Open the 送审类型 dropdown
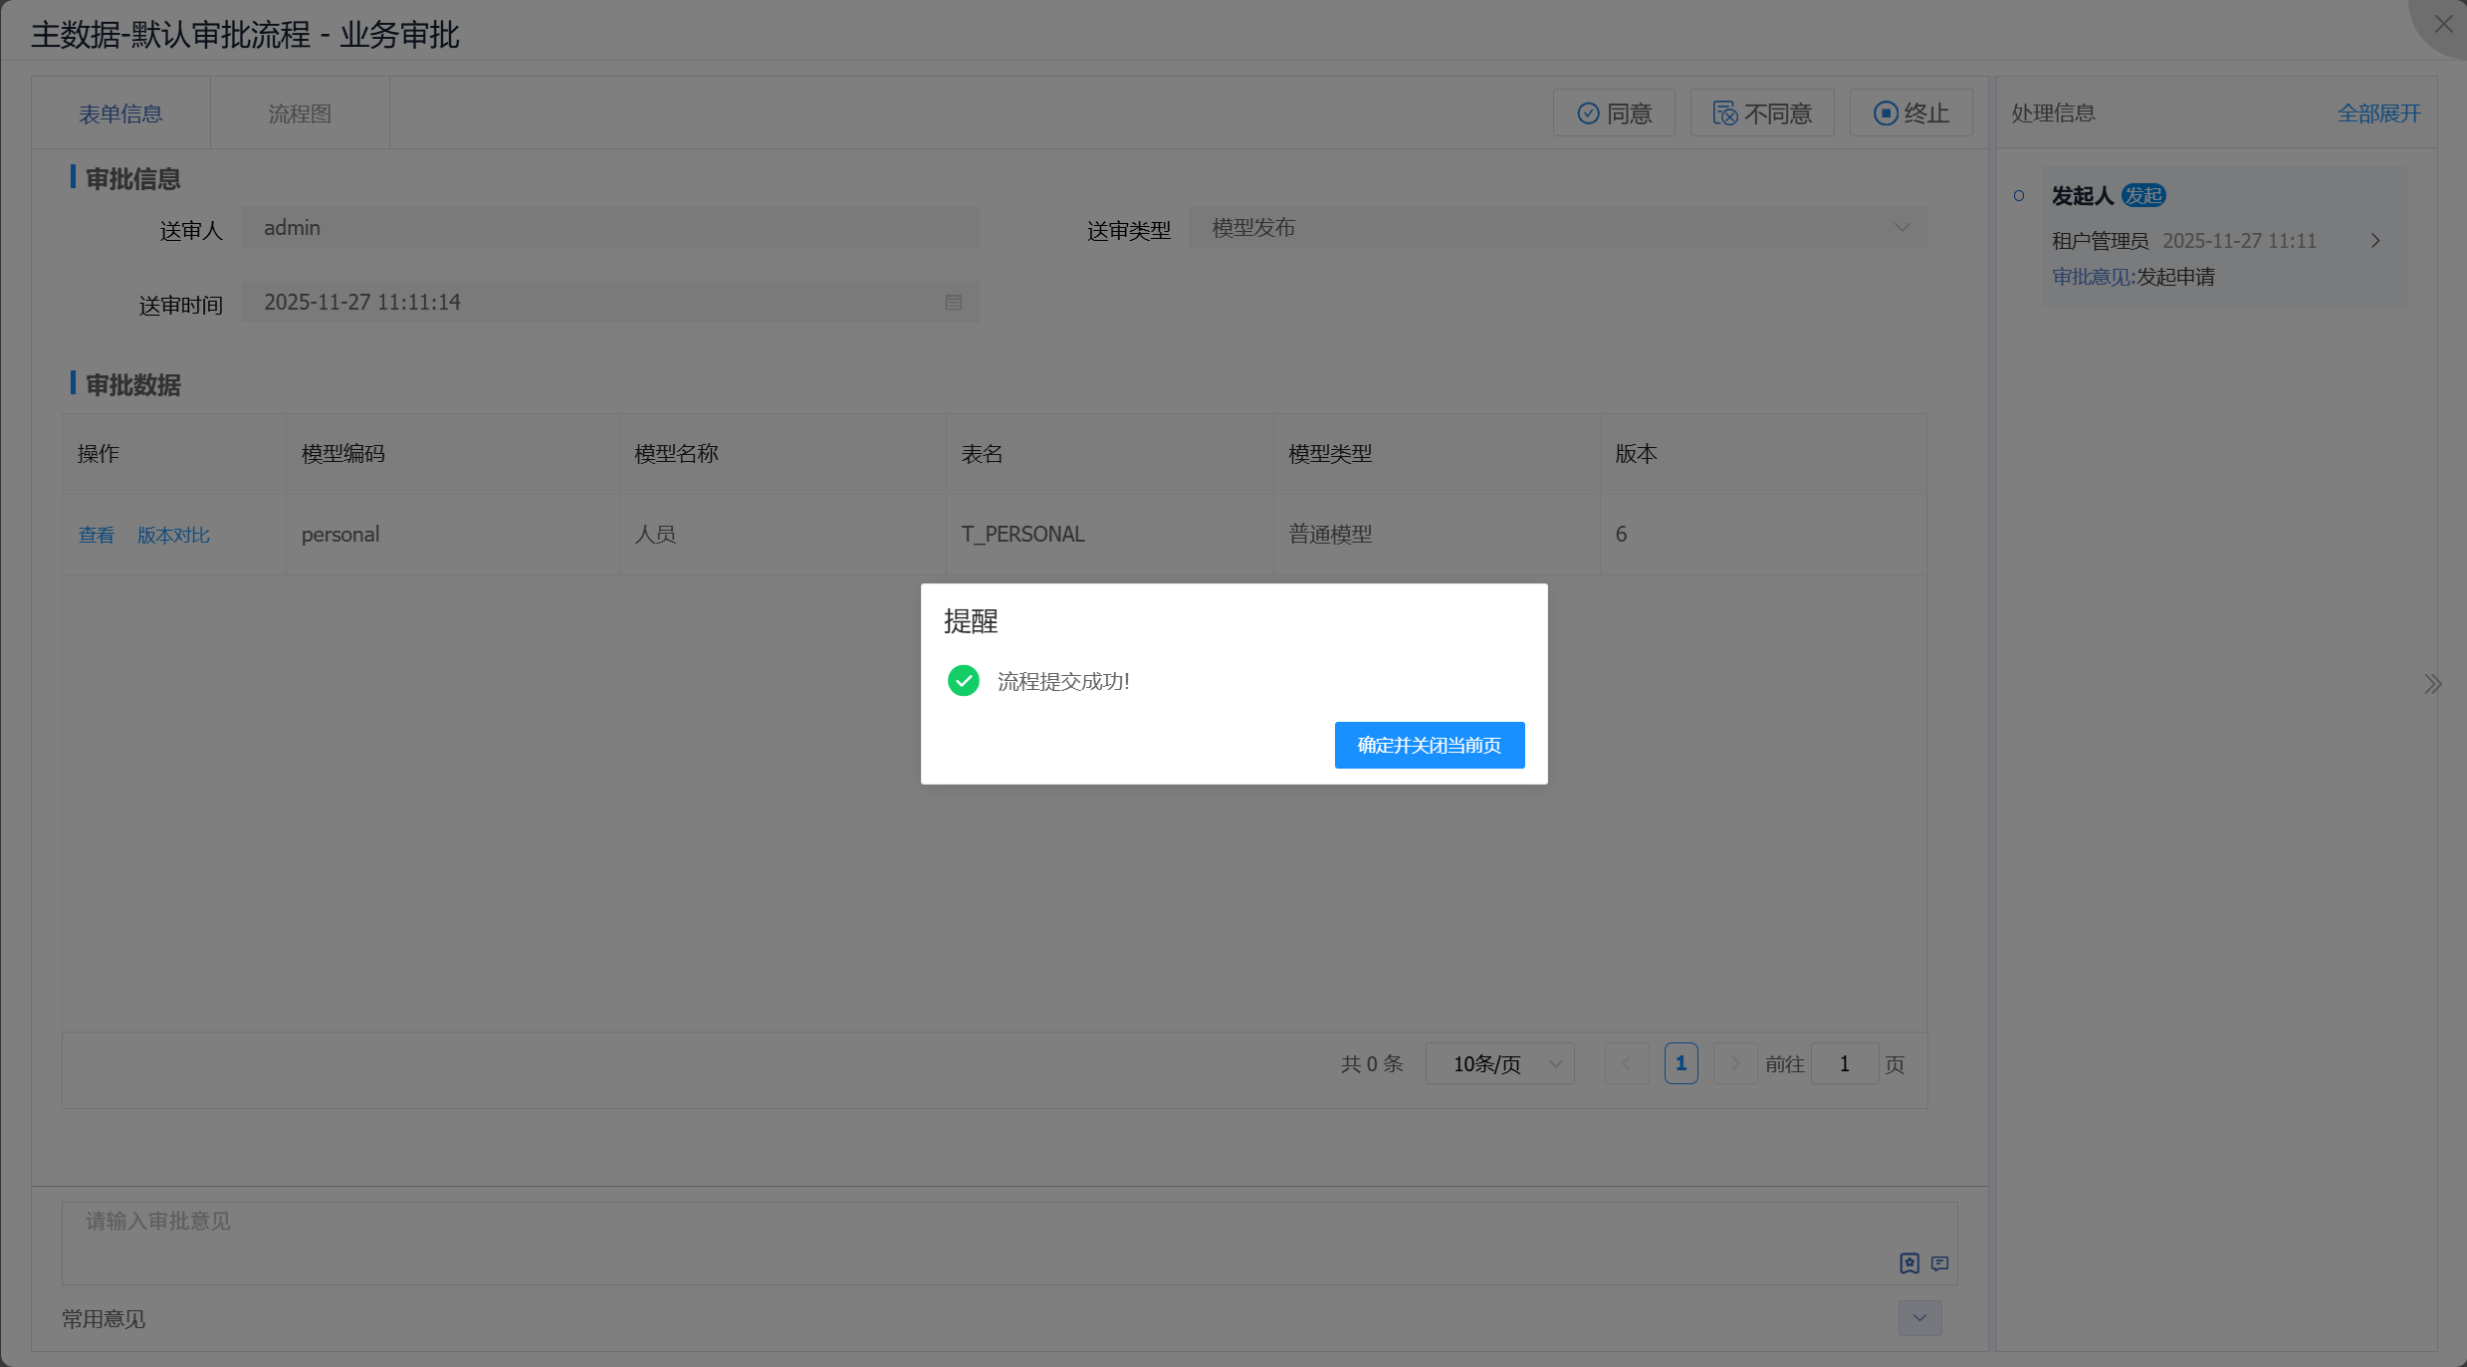This screenshot has width=2467, height=1367. pos(1557,228)
